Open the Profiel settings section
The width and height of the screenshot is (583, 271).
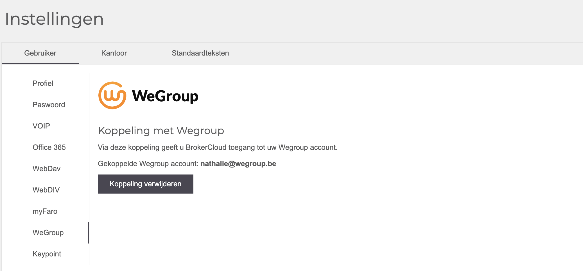[43, 83]
